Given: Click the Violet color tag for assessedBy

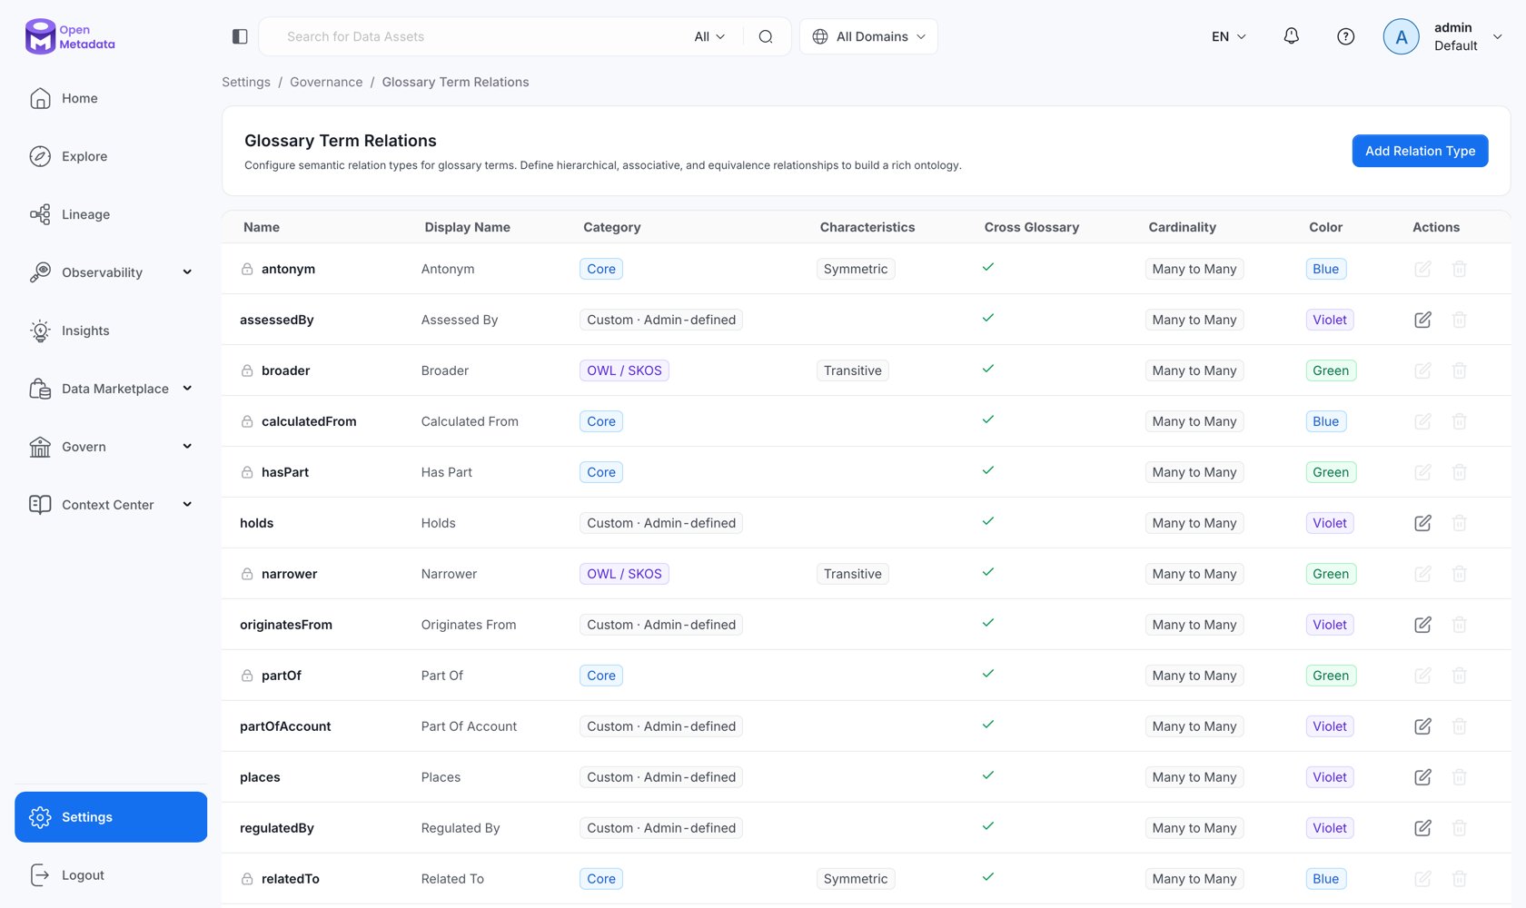Looking at the screenshot, I should click(1330, 320).
